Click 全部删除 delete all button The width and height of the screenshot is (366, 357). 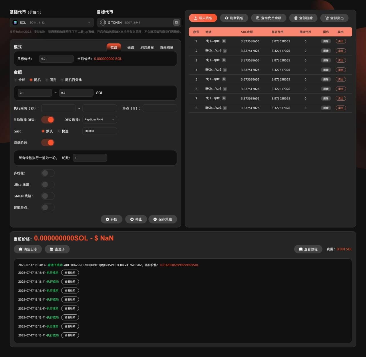(x=303, y=18)
